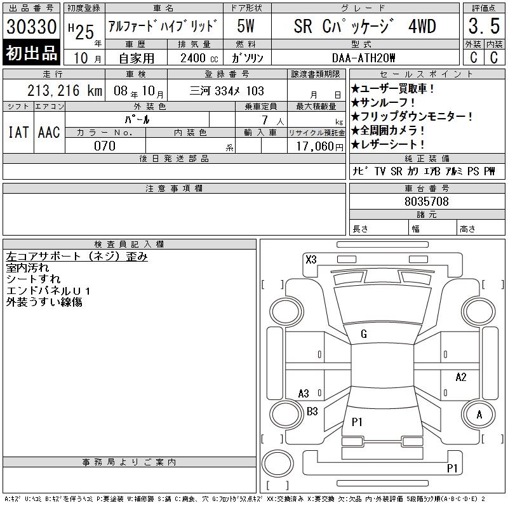Click the overall score 3.5
The image size is (508, 508).
point(484,26)
